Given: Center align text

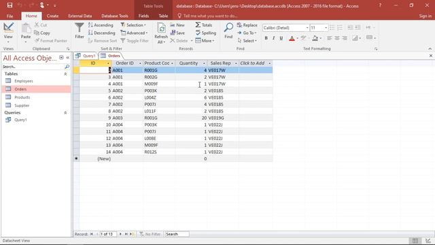Looking at the screenshot, I should pos(337,38).
